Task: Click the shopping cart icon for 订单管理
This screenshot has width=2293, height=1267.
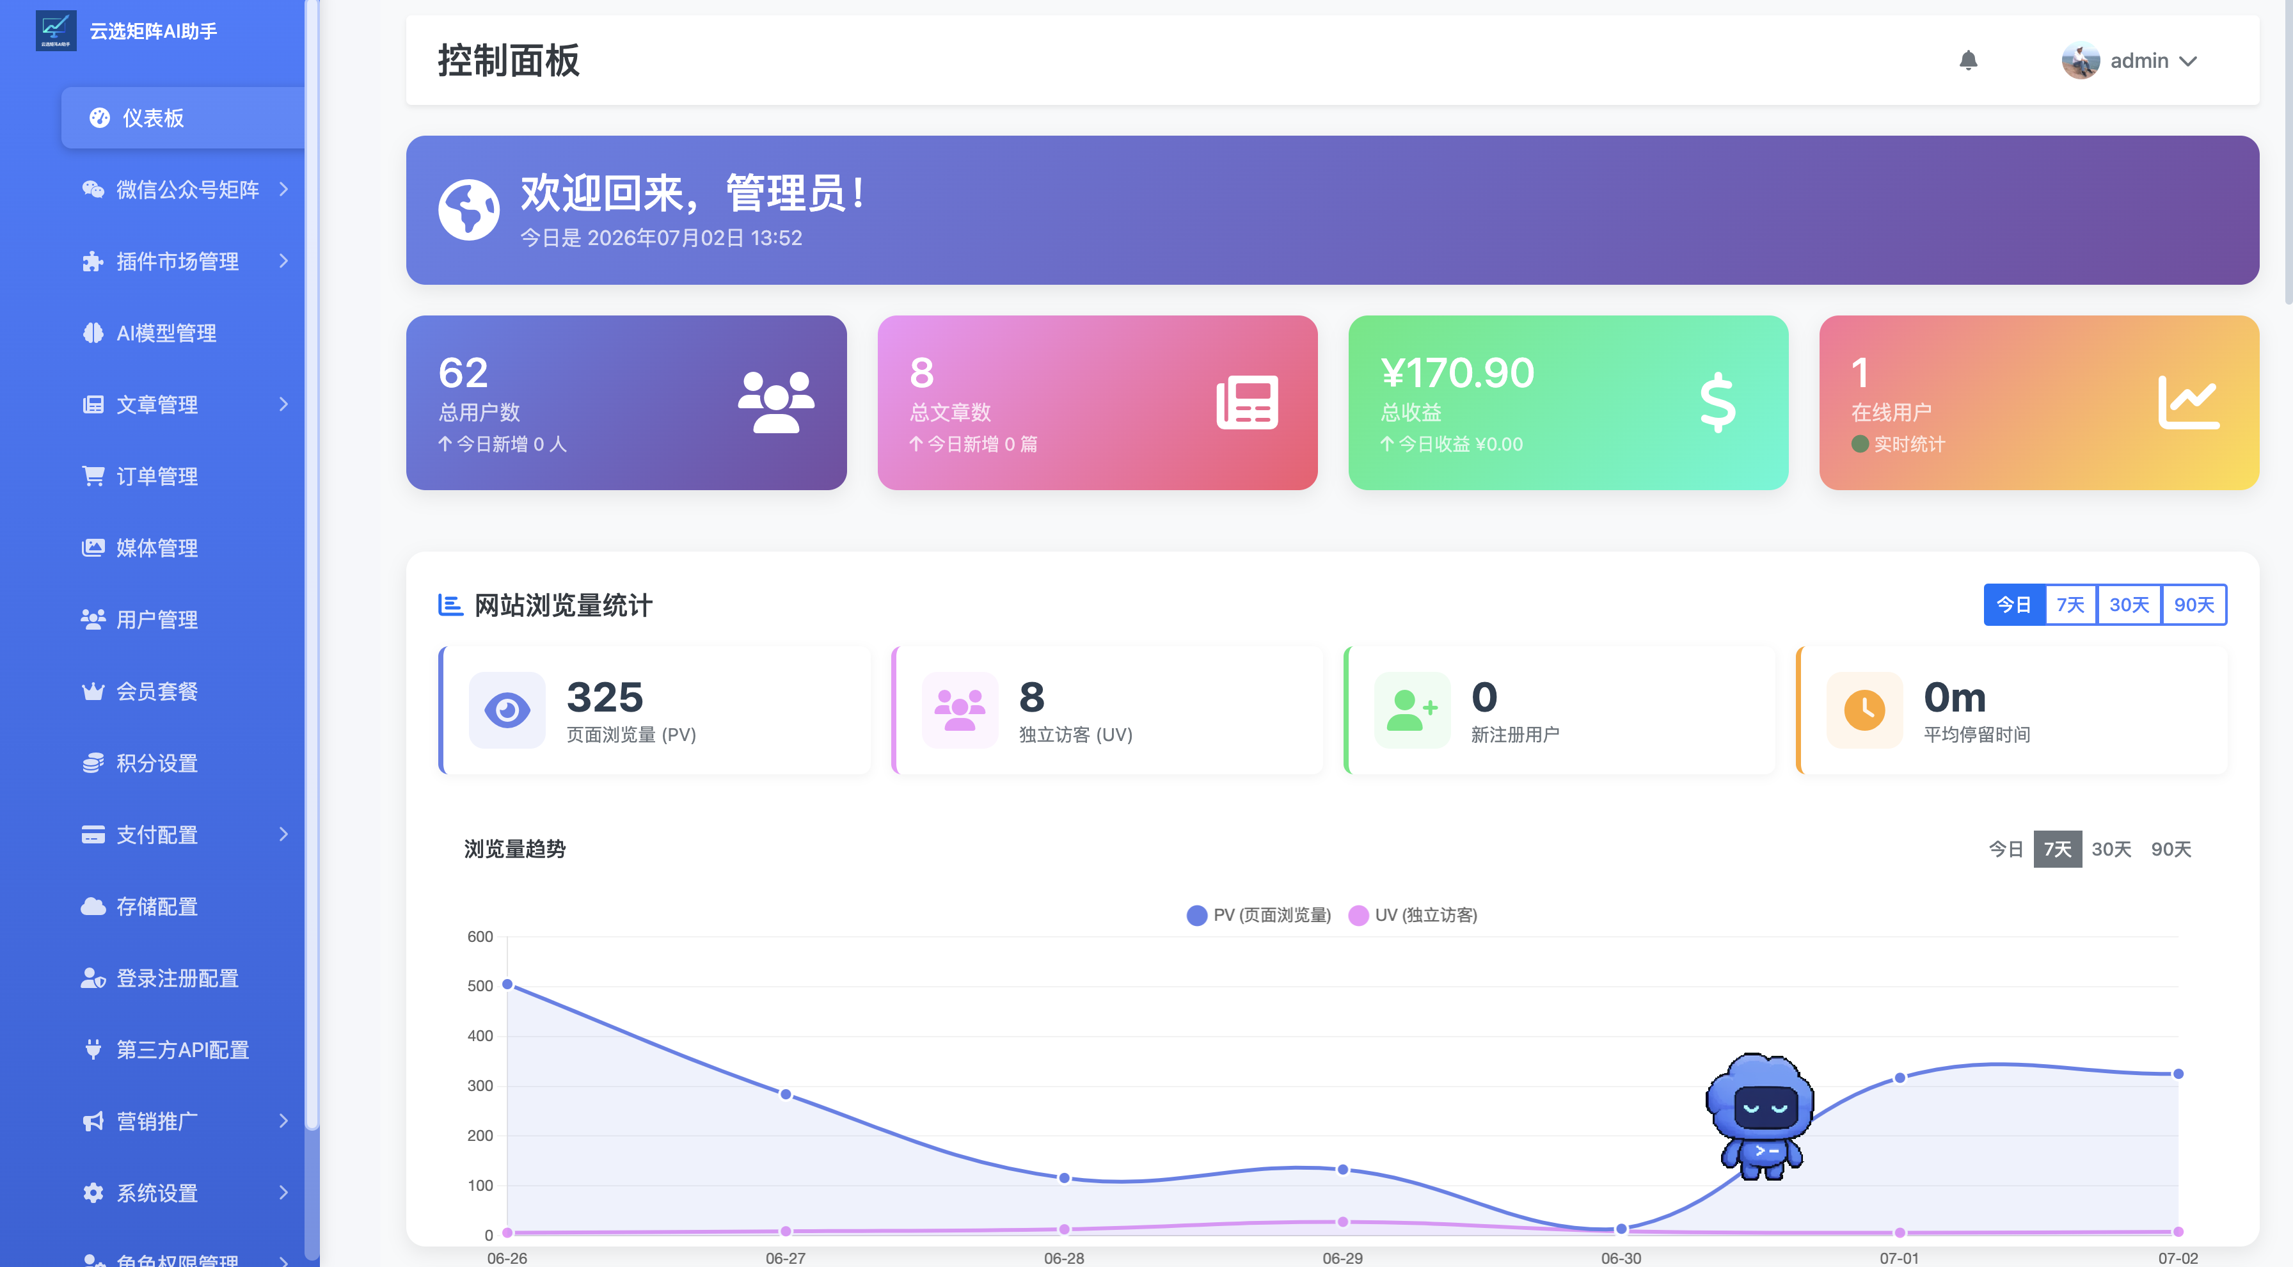Action: click(x=93, y=475)
